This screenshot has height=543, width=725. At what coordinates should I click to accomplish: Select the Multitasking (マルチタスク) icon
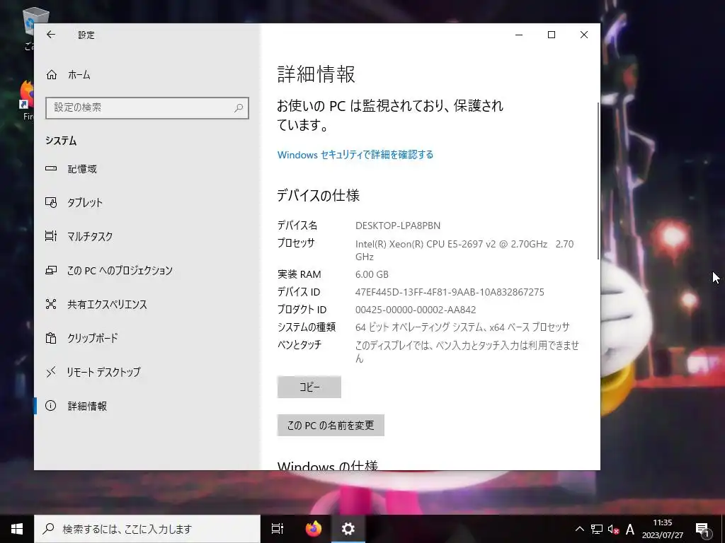tap(51, 236)
